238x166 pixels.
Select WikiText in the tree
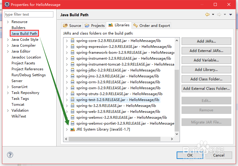pos(19,116)
